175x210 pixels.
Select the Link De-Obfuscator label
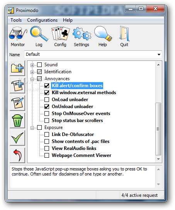(73, 134)
